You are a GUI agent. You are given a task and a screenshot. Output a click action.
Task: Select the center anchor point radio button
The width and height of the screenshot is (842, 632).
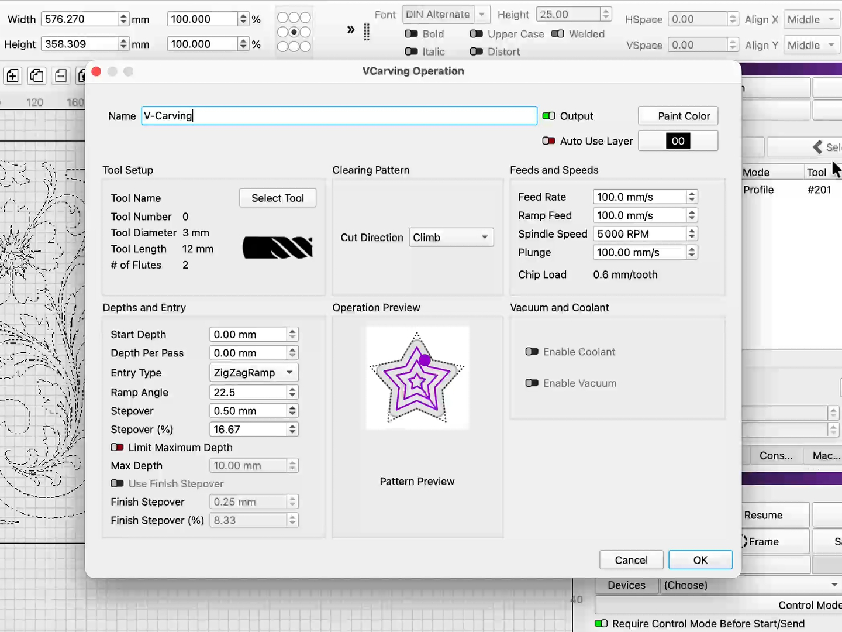click(x=294, y=32)
